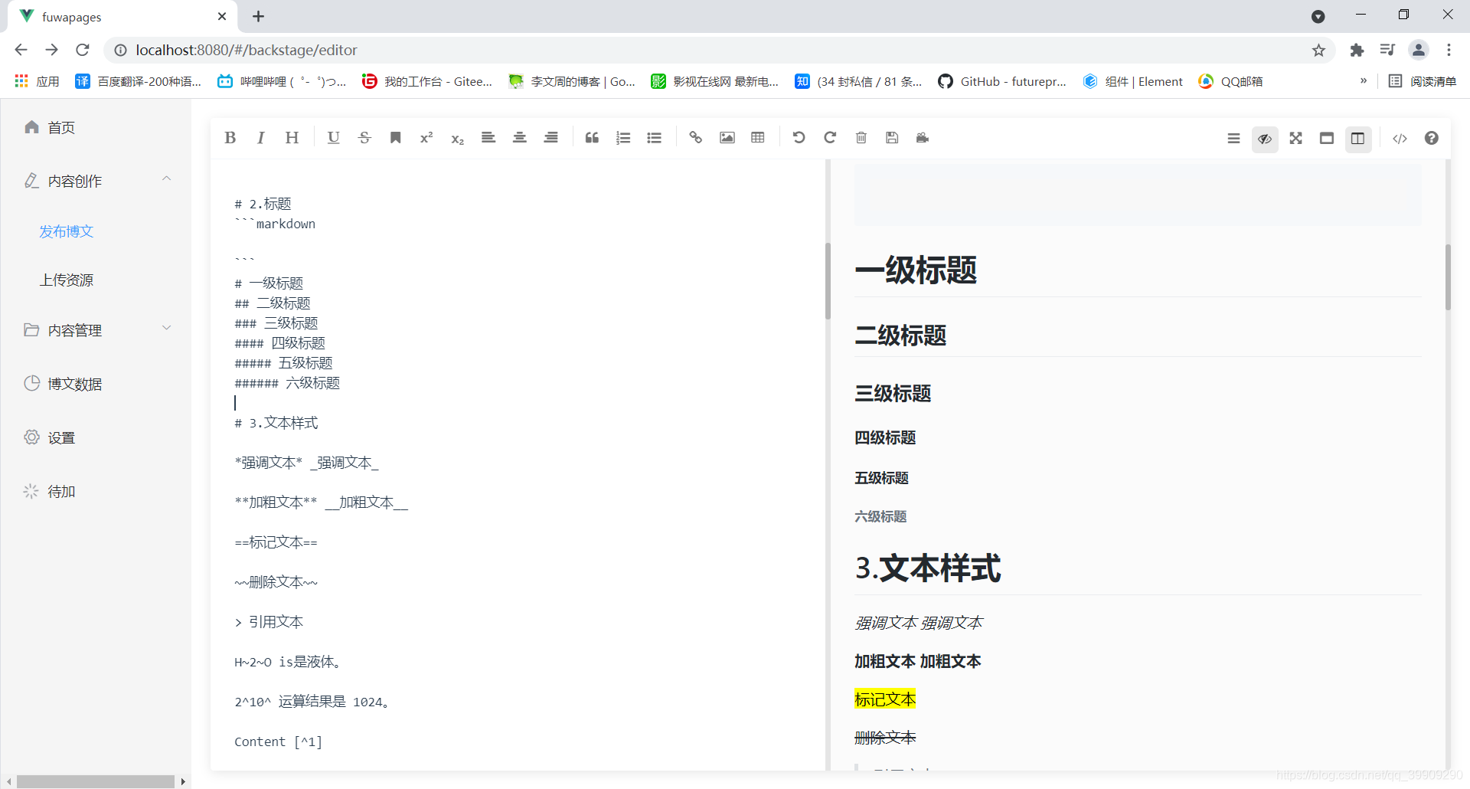Click the editor pane vertical scrollbar

click(x=828, y=280)
